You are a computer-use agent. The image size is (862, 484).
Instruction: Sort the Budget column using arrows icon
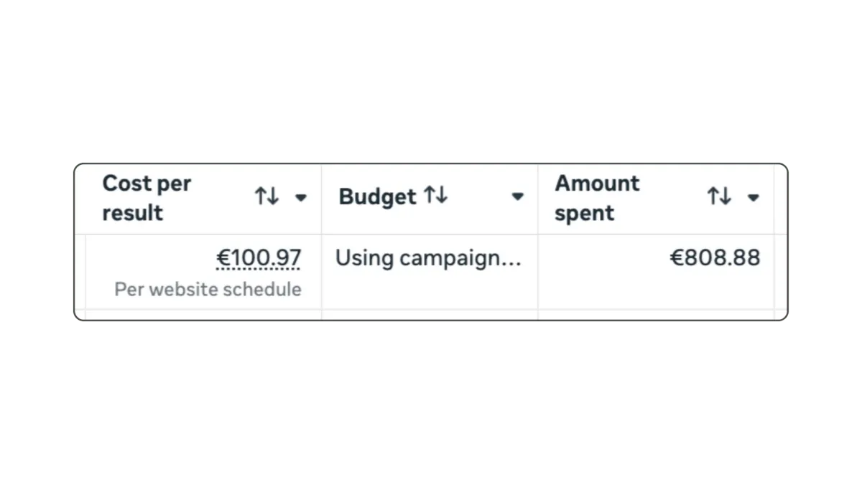coord(435,195)
